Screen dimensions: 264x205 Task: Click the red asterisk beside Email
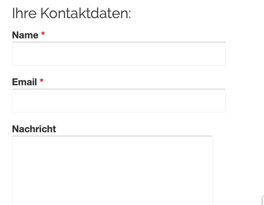tap(42, 81)
